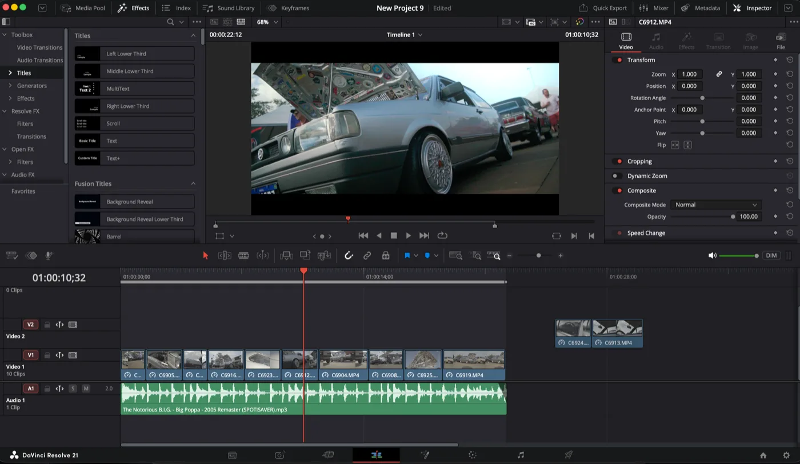Toggle the Effects panel button
Viewport: 800px width, 464px height.
pos(134,8)
